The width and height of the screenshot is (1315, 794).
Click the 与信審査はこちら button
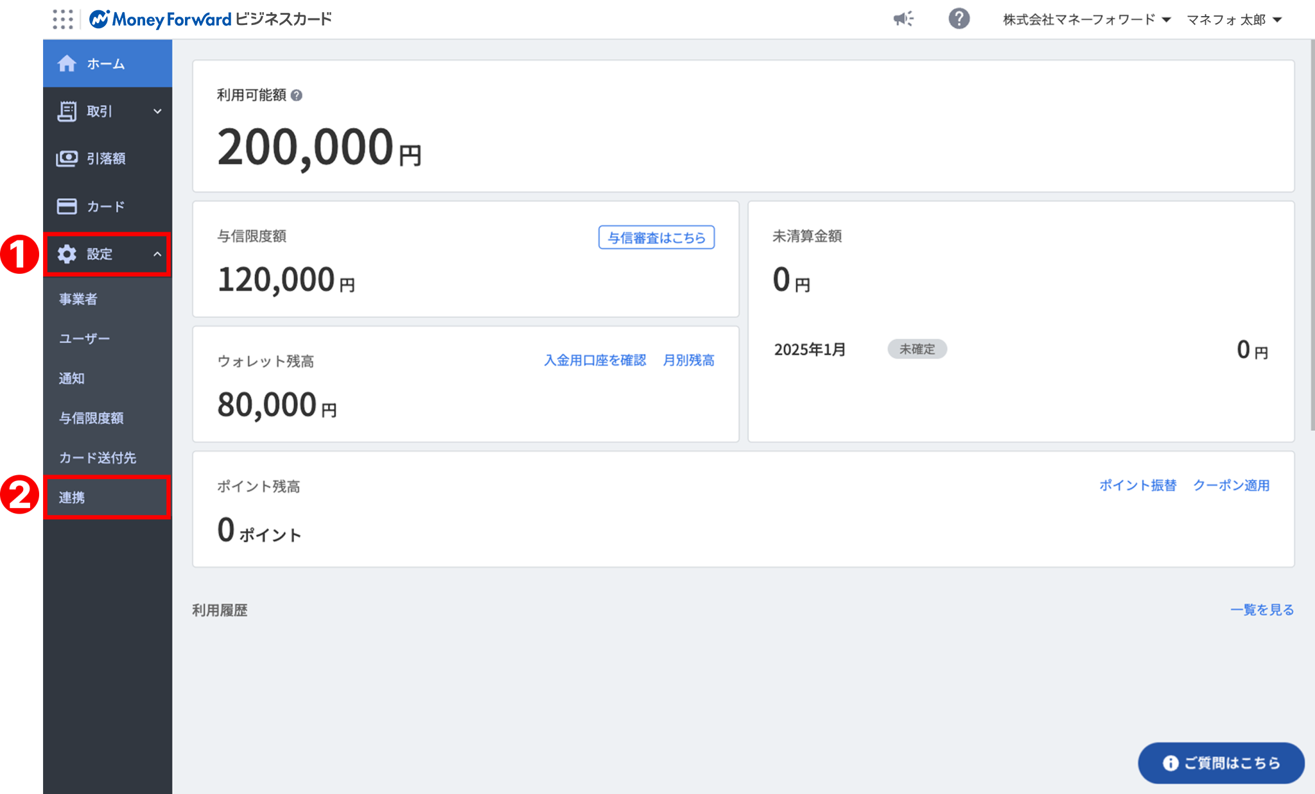(656, 237)
